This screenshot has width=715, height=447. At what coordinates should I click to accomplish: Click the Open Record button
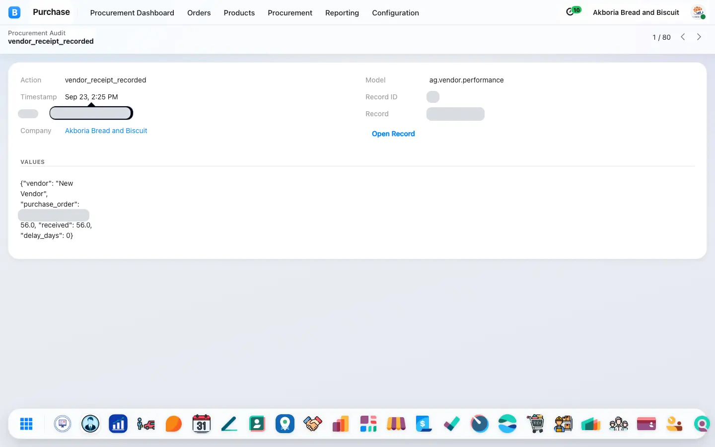tap(393, 134)
